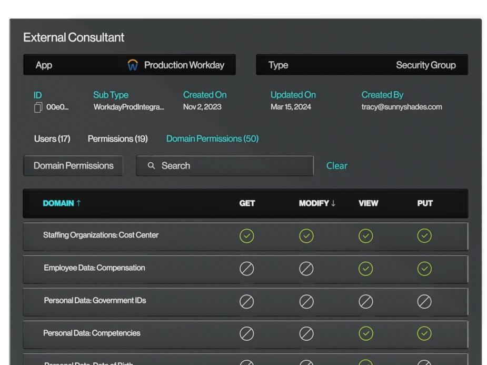The height and width of the screenshot is (365, 487).
Task: Switch to the Users (17) tab
Action: pos(52,139)
